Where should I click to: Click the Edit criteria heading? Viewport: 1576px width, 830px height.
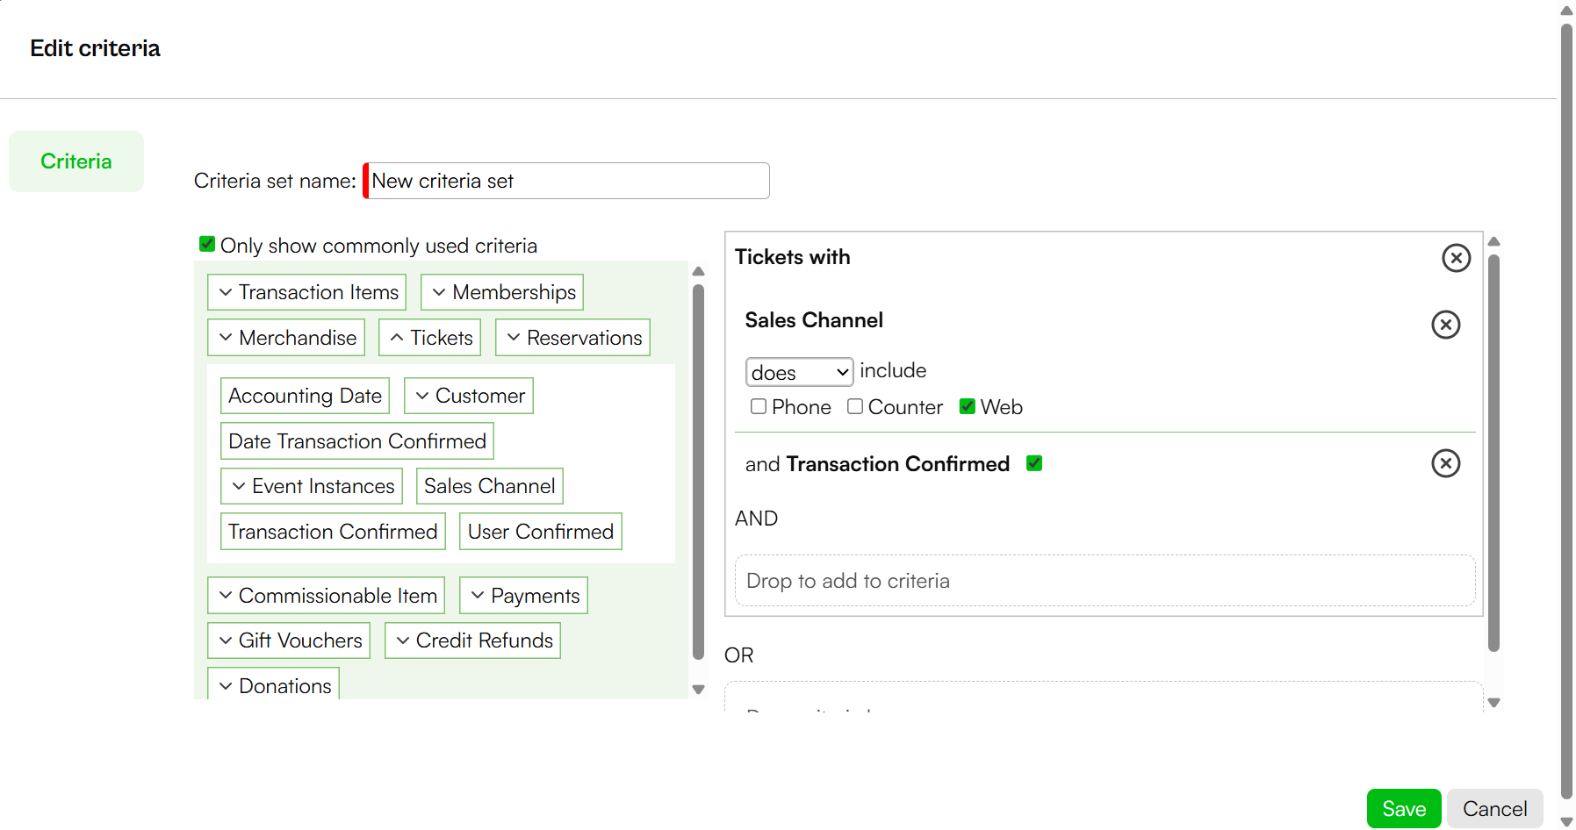pyautogui.click(x=95, y=48)
